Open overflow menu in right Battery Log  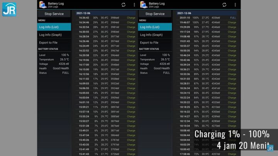pyautogui.click(x=235, y=5)
